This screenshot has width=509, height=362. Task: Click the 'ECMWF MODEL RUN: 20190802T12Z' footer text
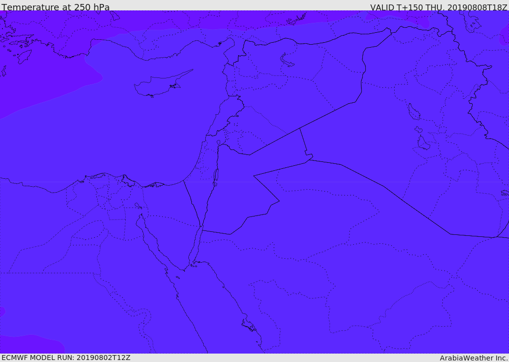coord(66,358)
